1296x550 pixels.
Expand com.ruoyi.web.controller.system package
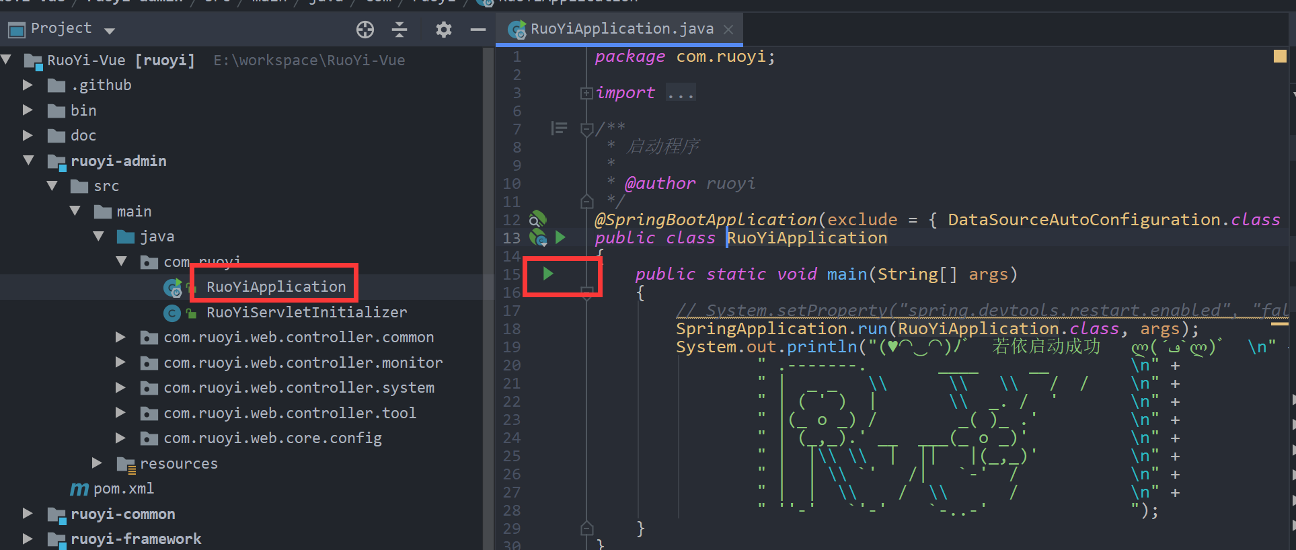point(120,387)
